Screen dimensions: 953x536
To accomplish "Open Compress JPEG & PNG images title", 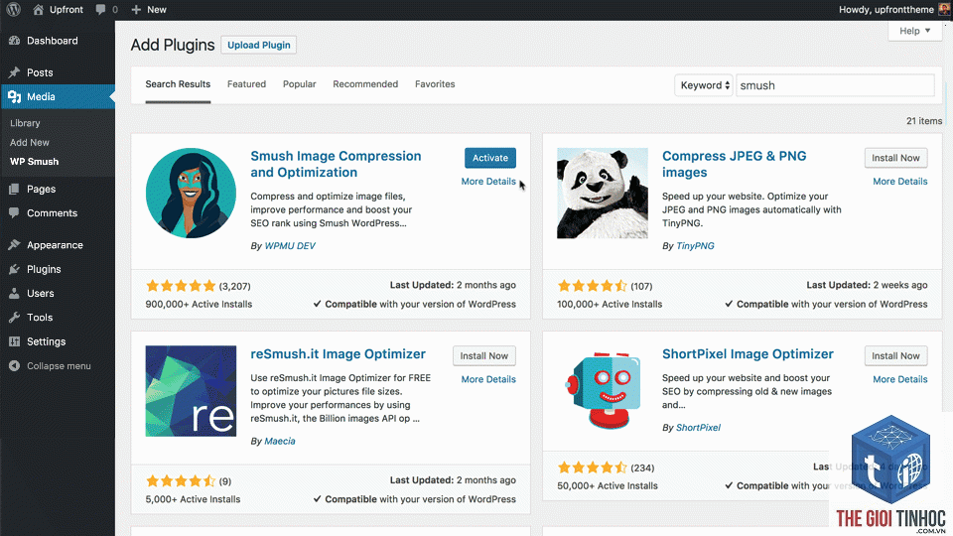I will [735, 164].
